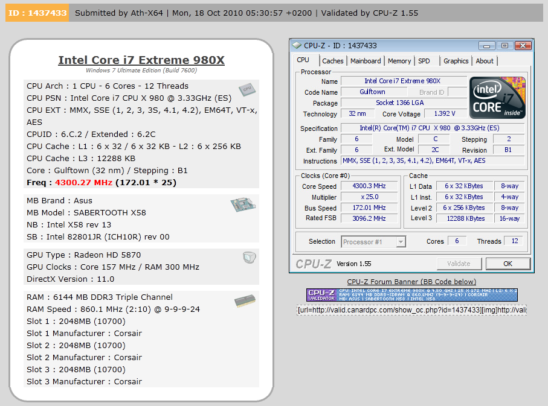Click the Validate button

459,264
